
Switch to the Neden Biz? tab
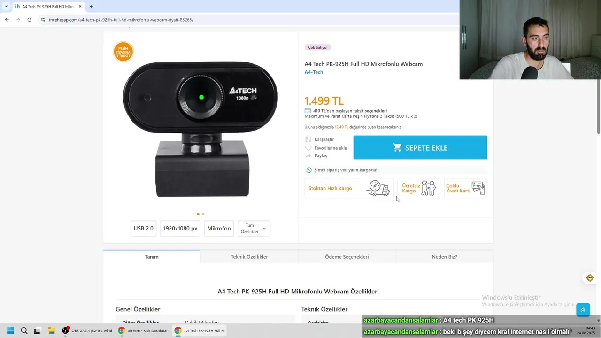[x=445, y=257]
